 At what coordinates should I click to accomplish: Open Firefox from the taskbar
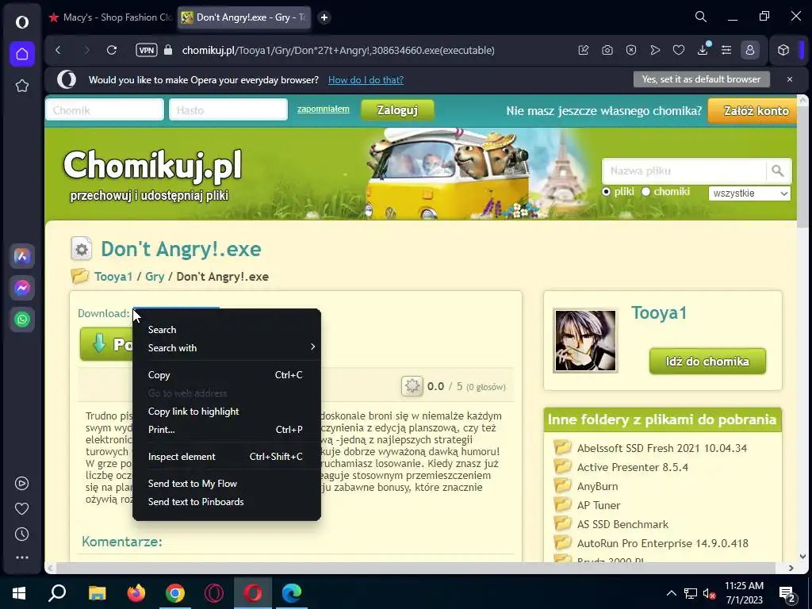(x=136, y=593)
